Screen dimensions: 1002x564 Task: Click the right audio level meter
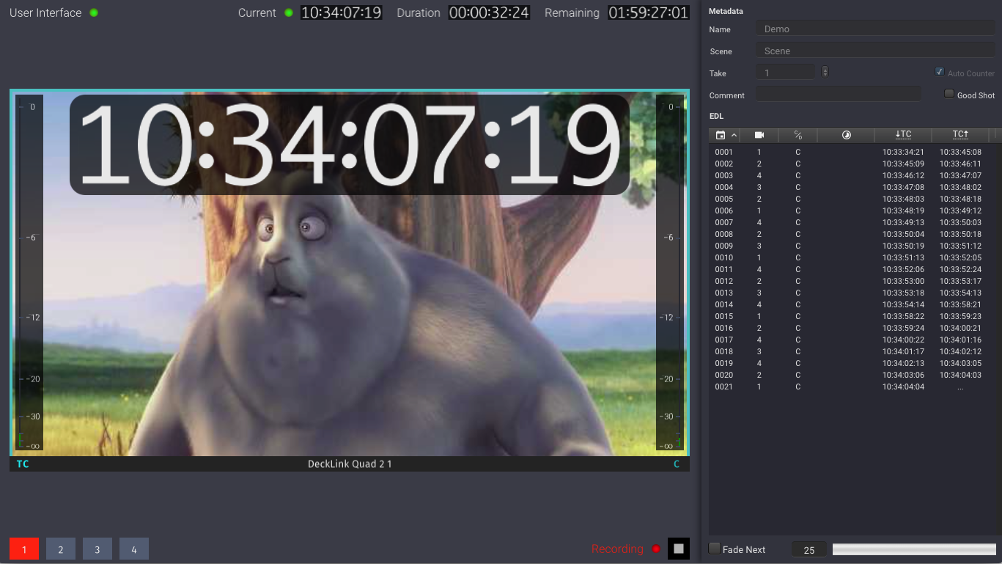point(670,272)
